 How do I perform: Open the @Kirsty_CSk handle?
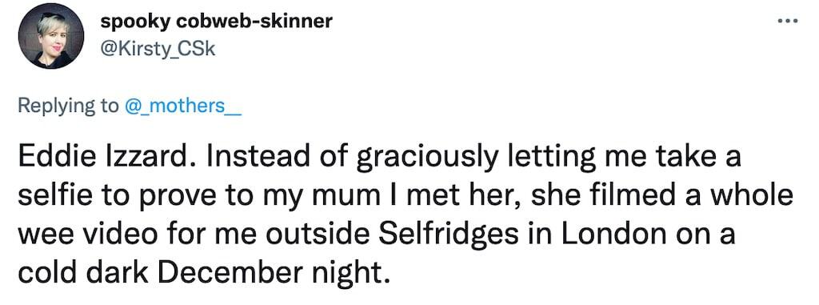pos(158,49)
